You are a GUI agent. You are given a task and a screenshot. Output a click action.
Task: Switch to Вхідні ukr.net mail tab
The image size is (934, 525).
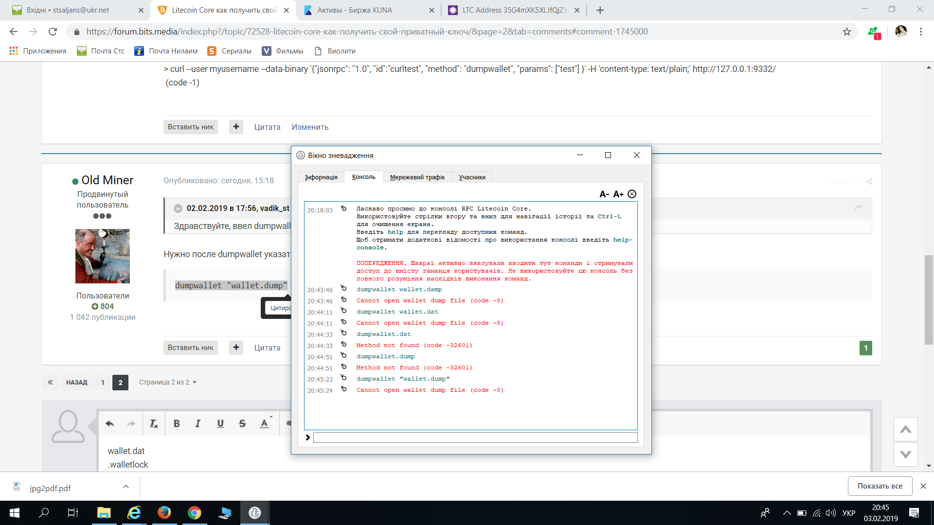click(78, 10)
